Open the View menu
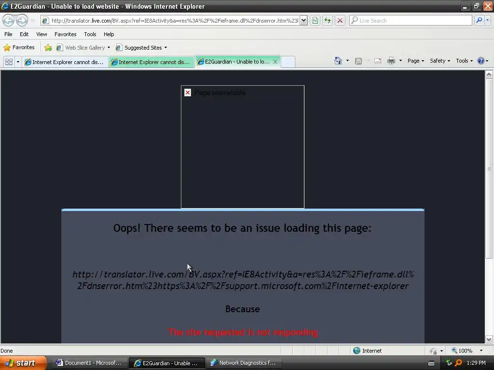 pyautogui.click(x=41, y=34)
